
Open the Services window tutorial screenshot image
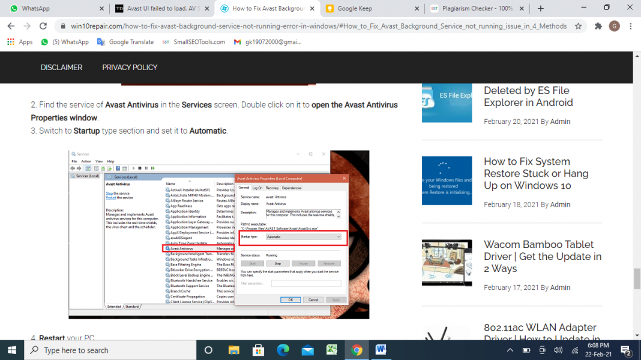point(218,235)
